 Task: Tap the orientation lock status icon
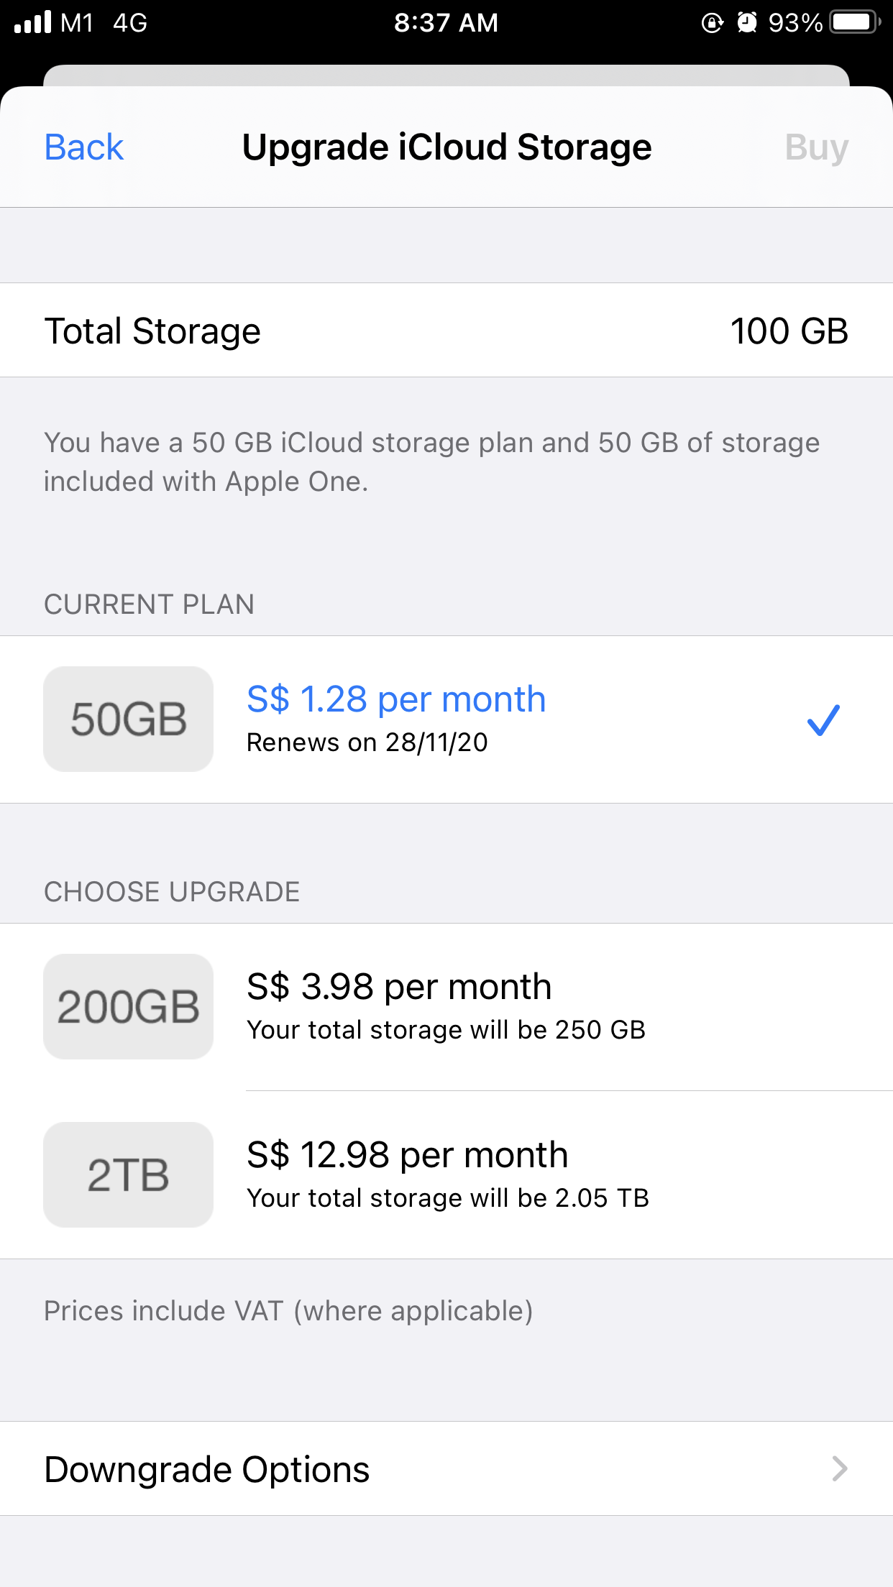pos(712,22)
